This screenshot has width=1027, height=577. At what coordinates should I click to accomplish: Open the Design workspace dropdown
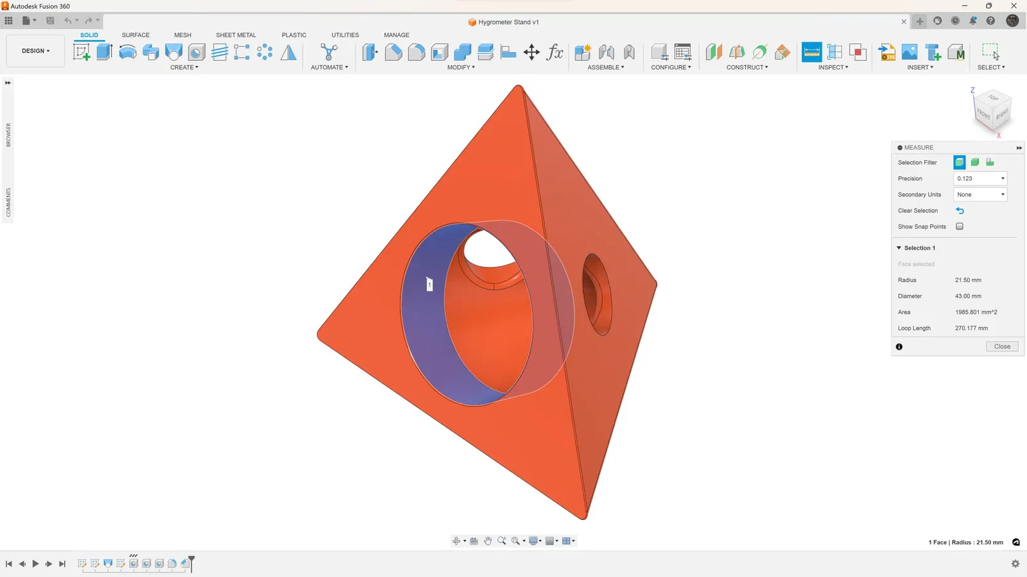coord(35,51)
